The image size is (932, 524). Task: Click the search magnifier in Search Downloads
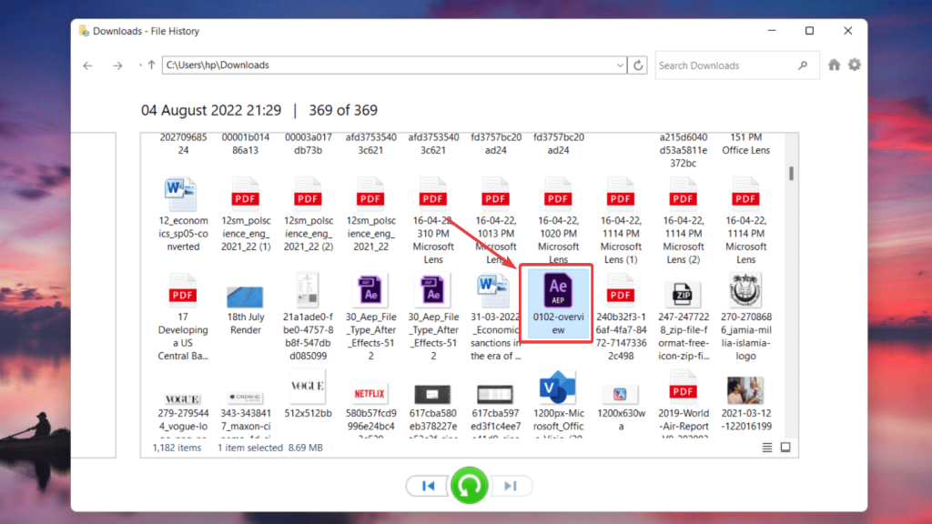coord(802,65)
